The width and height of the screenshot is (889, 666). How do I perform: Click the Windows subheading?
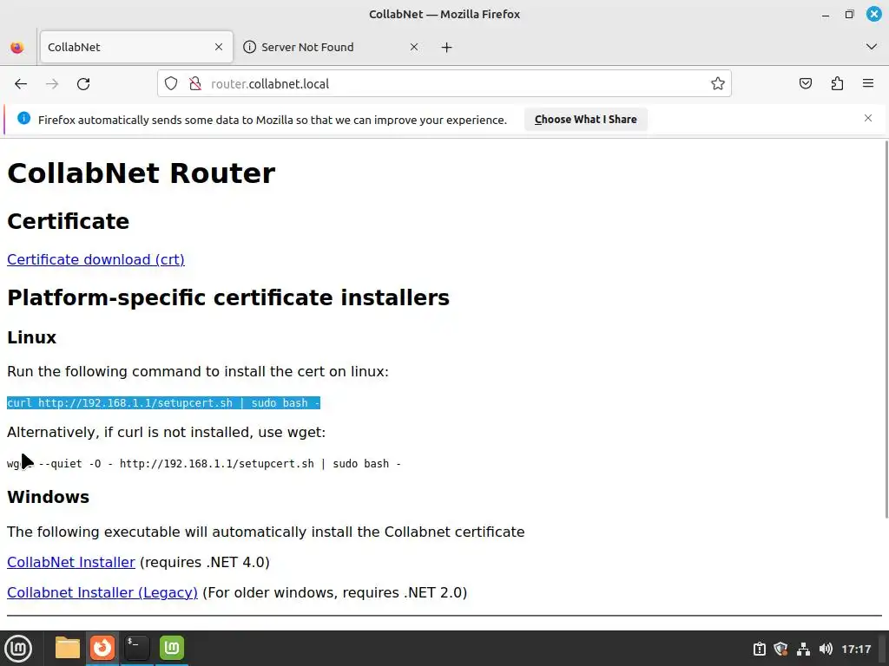(x=49, y=497)
